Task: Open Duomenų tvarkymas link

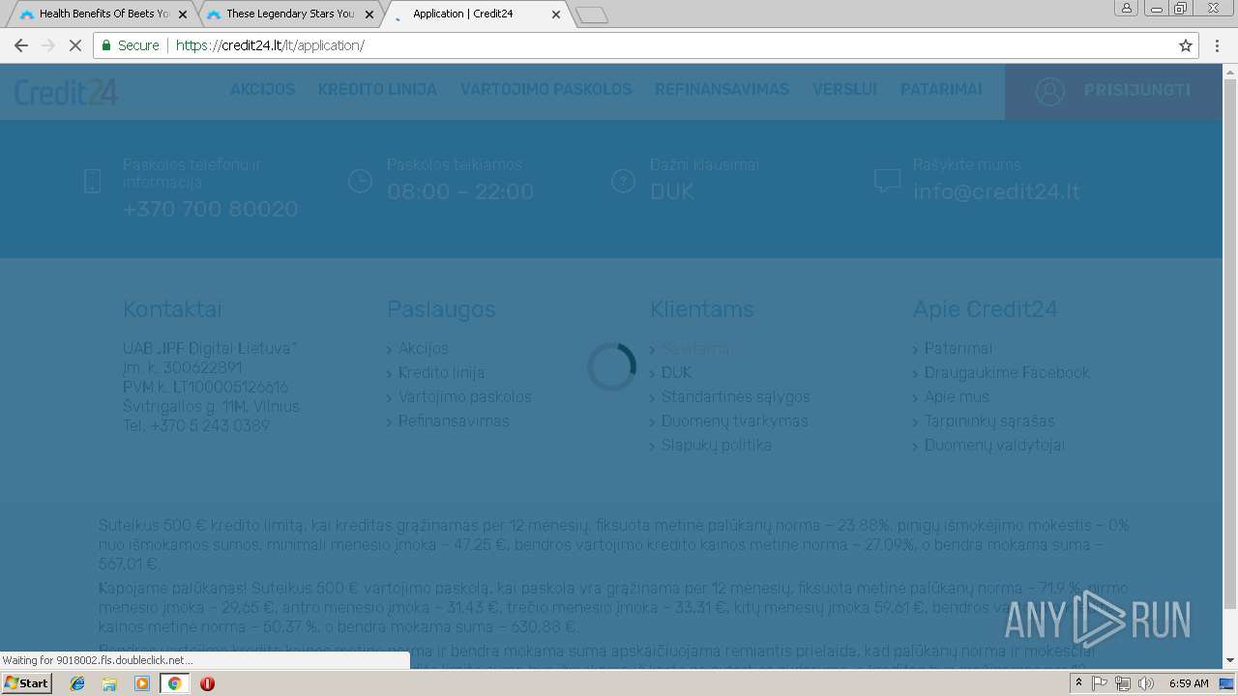Action: 734,421
